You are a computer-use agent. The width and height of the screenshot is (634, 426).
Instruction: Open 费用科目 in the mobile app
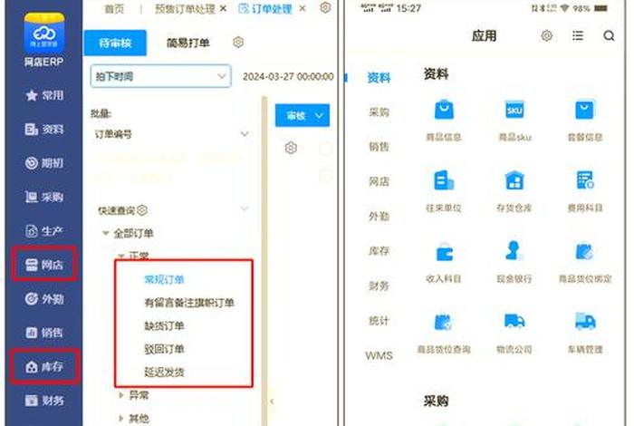tap(585, 191)
